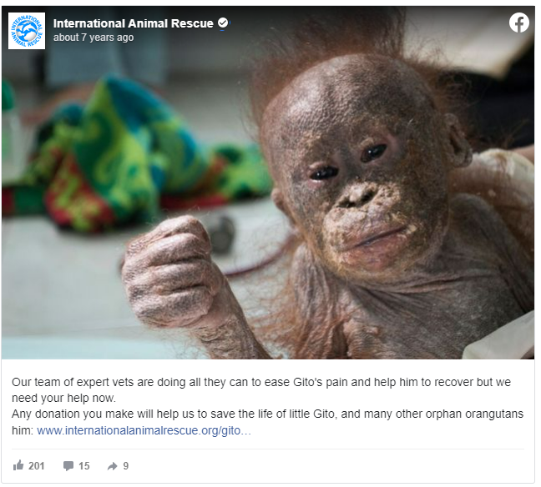Click the share arrow icon
The image size is (541, 487).
click(112, 466)
